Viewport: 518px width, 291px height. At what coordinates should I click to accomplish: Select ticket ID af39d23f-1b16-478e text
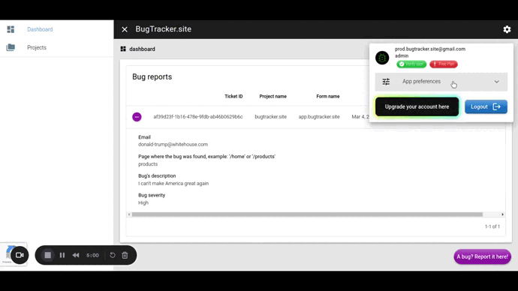[x=198, y=117]
